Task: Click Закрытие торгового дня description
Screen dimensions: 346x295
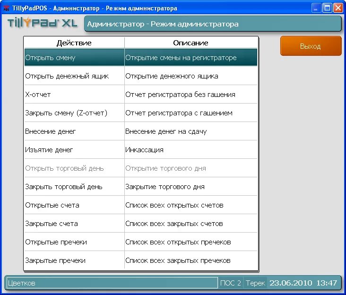Action: point(191,186)
